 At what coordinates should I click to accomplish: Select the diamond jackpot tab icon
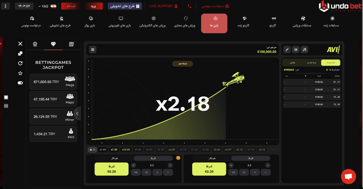[53, 44]
